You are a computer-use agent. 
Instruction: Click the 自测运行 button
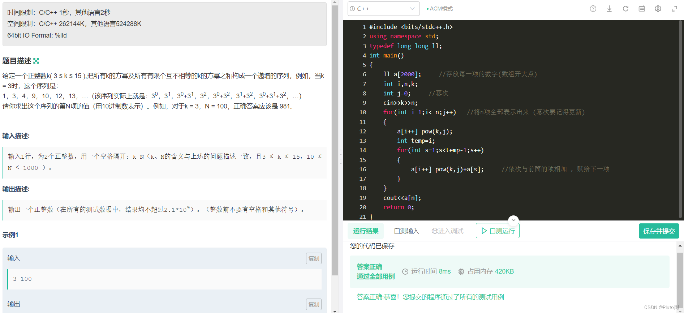(x=498, y=231)
